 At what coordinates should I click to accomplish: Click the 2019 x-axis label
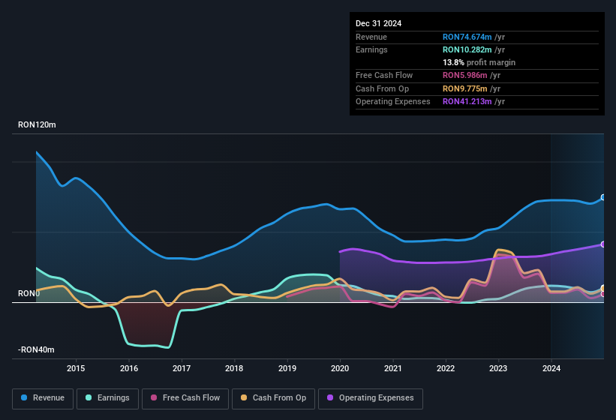click(287, 368)
